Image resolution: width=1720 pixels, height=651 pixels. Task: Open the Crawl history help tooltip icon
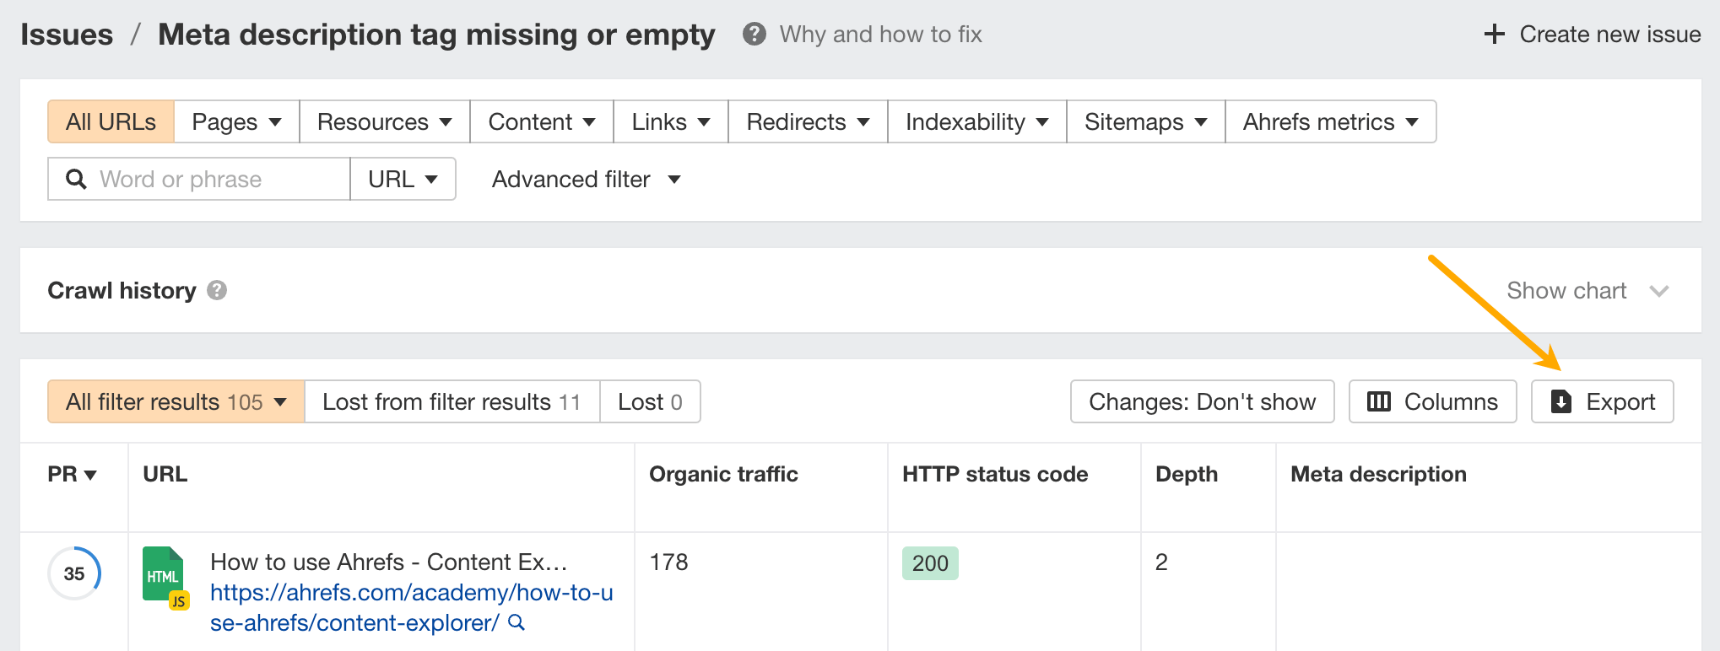[x=217, y=291]
